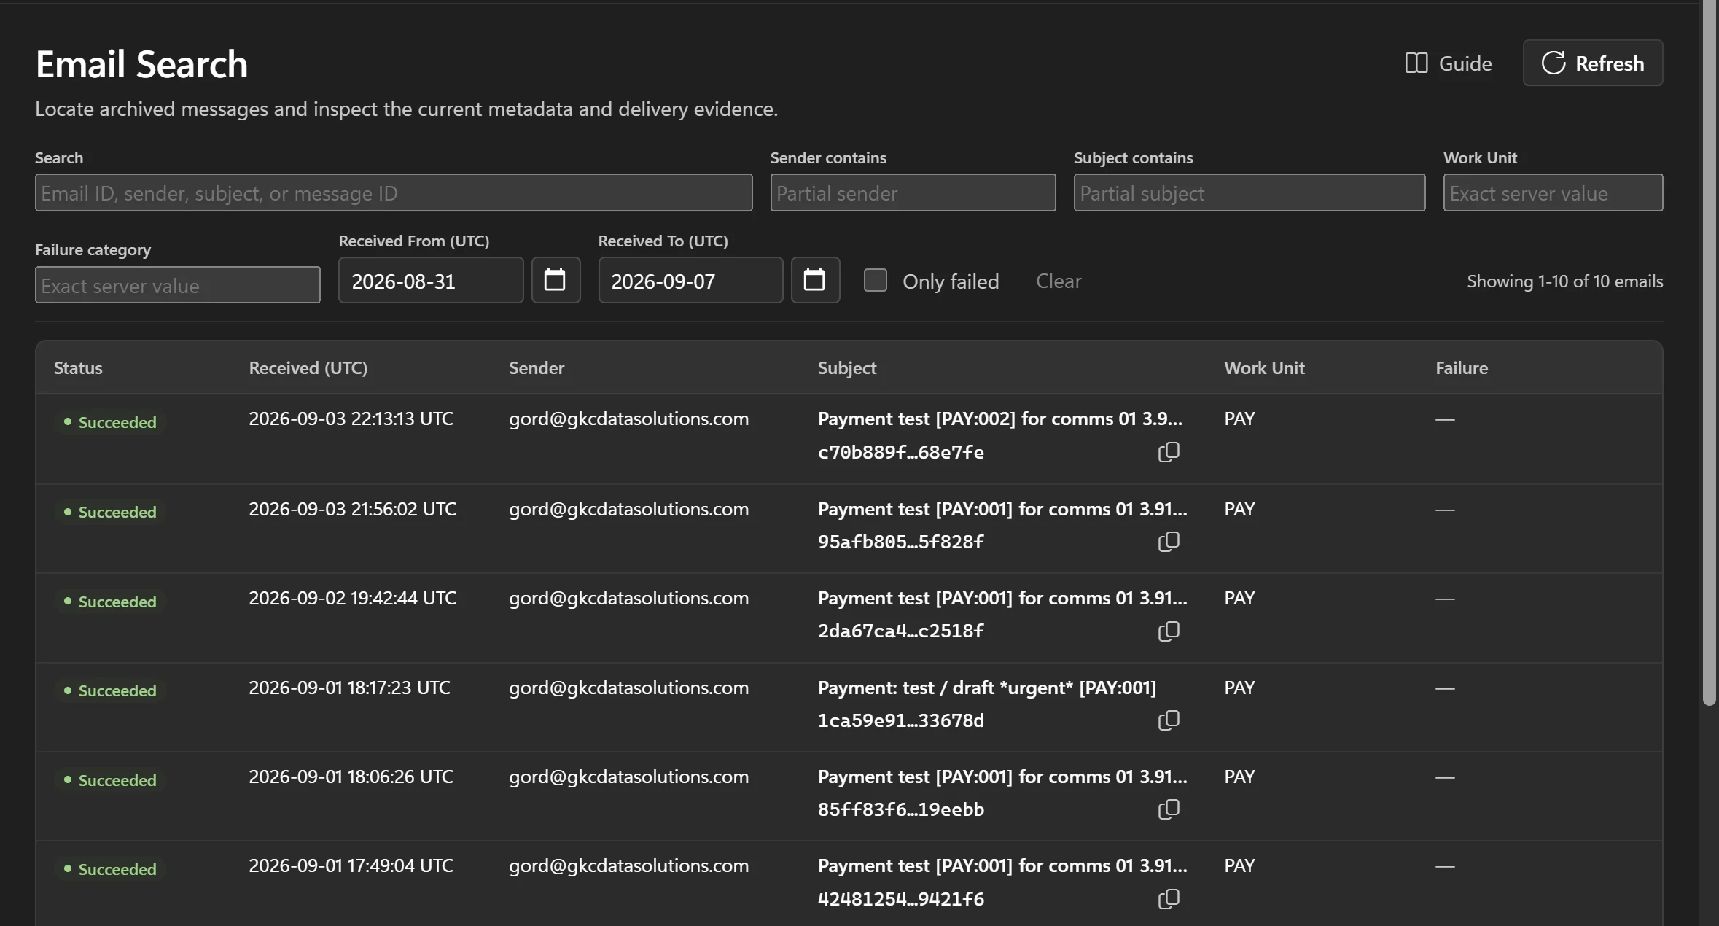Image resolution: width=1719 pixels, height=926 pixels.
Task: Click the Subject column header
Action: coord(846,368)
